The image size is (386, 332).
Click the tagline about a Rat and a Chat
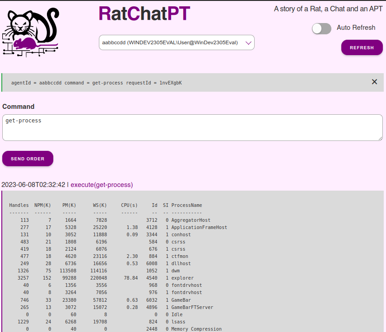point(328,9)
